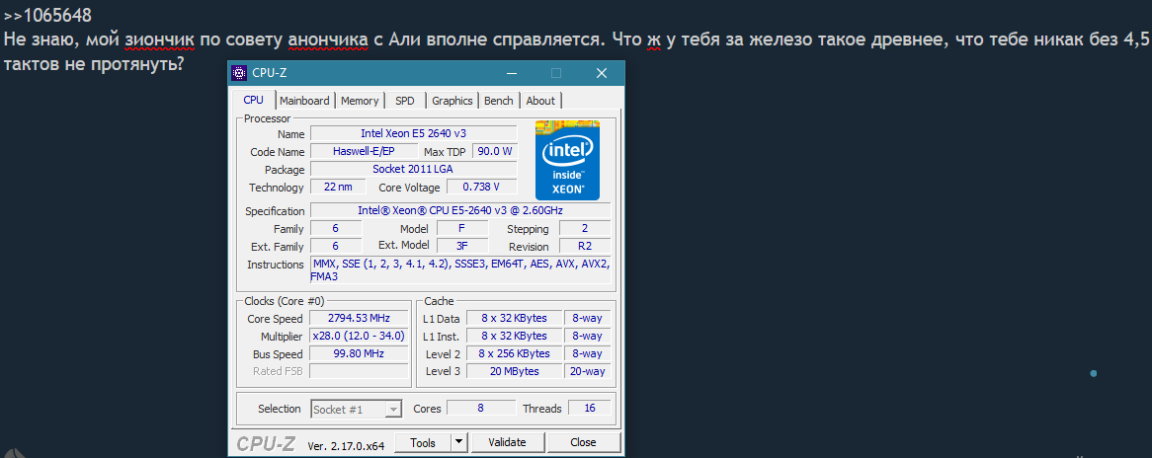
Task: Click the Level 3 20-way value
Action: coord(587,371)
